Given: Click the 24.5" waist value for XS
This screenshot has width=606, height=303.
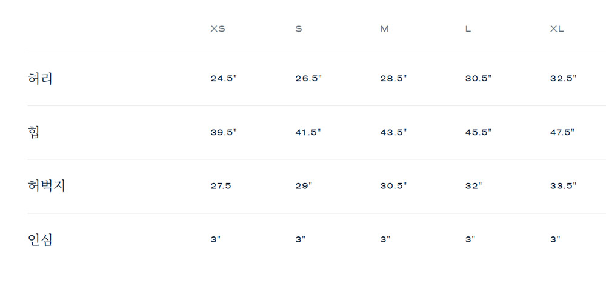Looking at the screenshot, I should tap(224, 79).
